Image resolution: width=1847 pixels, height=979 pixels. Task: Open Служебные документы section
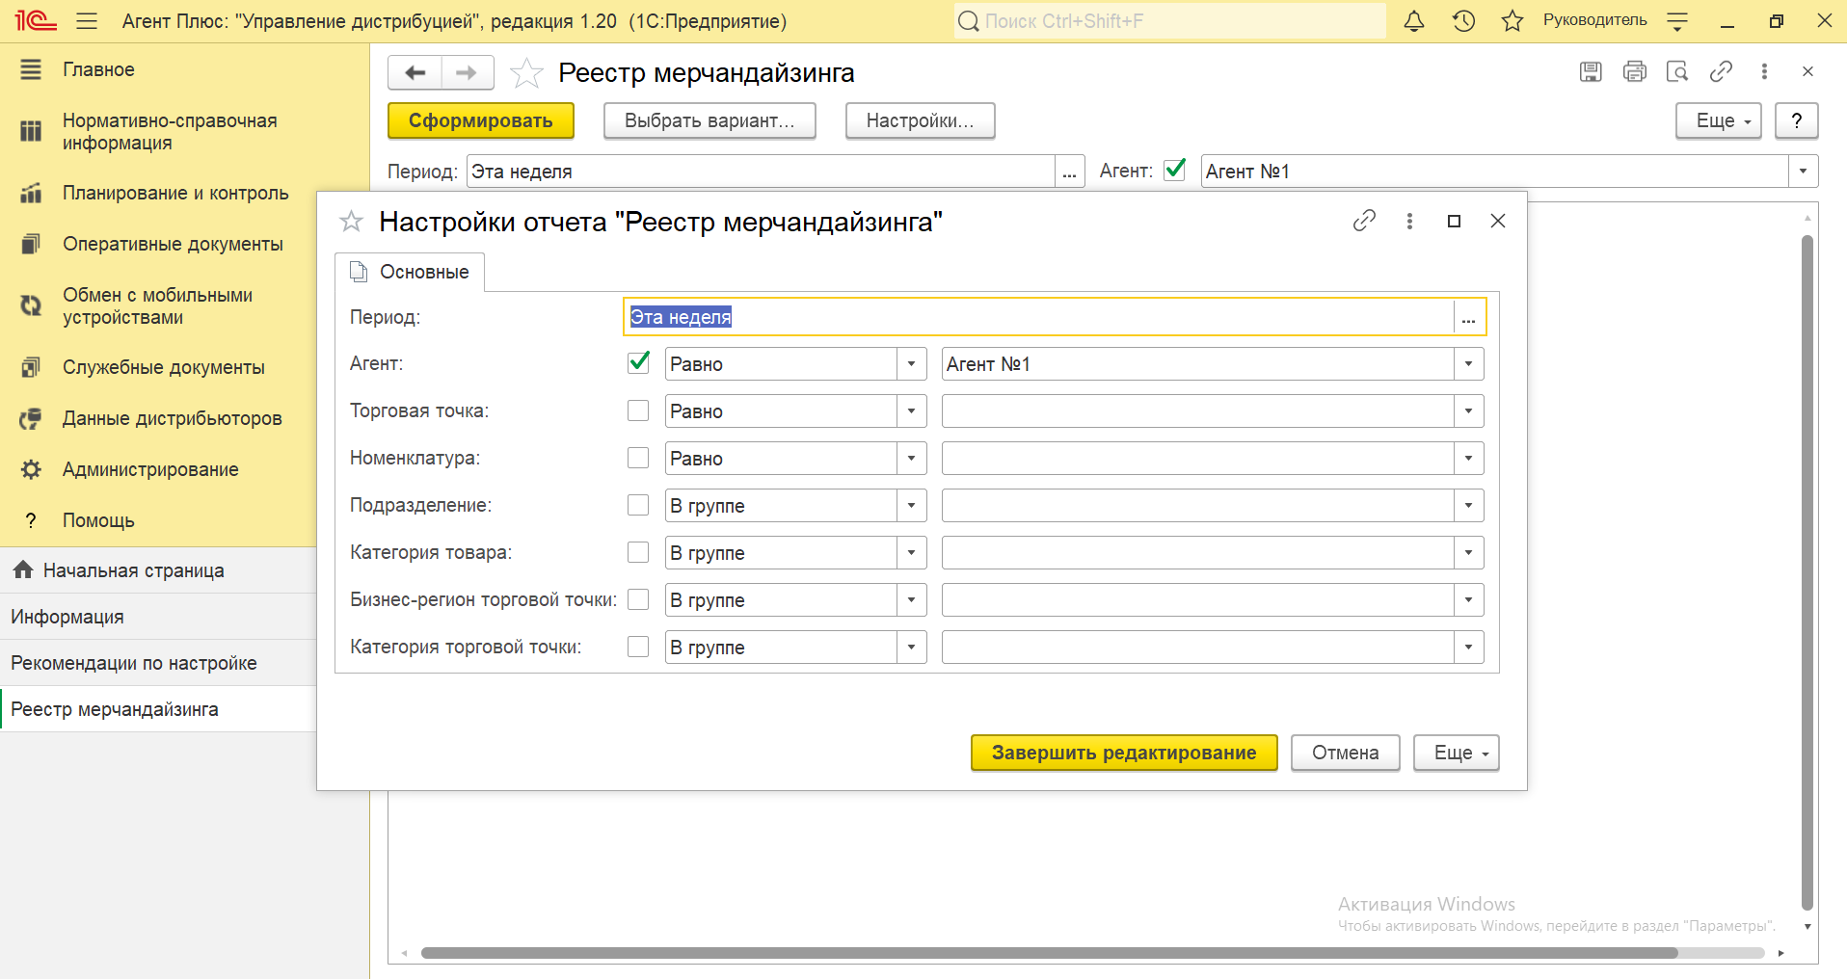coord(164,367)
